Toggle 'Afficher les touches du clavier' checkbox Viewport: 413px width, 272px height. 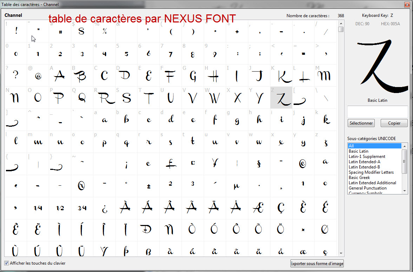[x=7, y=263]
